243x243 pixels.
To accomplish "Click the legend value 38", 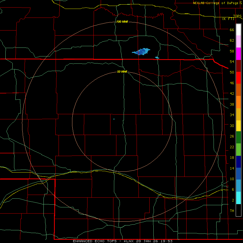I will tap(232, 104).
